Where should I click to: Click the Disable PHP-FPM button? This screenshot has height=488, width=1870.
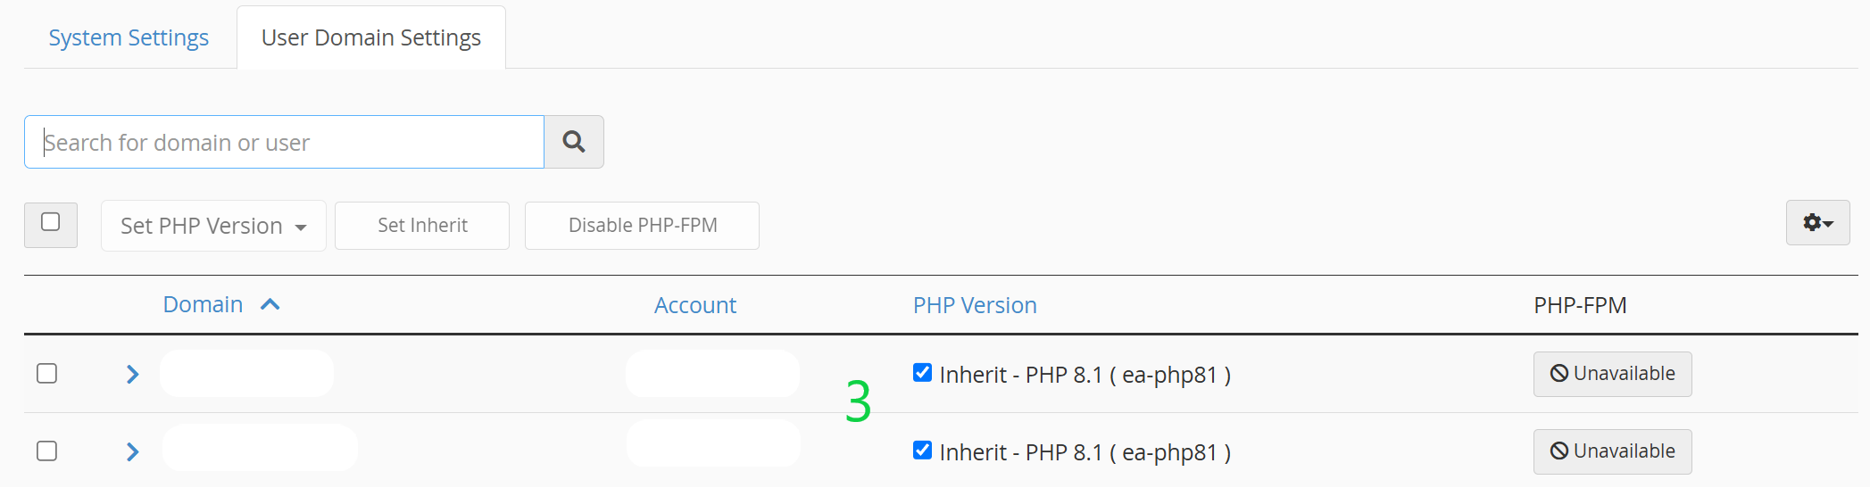pyautogui.click(x=643, y=226)
